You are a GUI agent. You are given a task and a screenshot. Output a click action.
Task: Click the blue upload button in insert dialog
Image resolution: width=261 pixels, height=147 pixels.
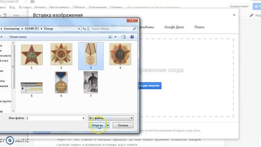tap(150, 85)
